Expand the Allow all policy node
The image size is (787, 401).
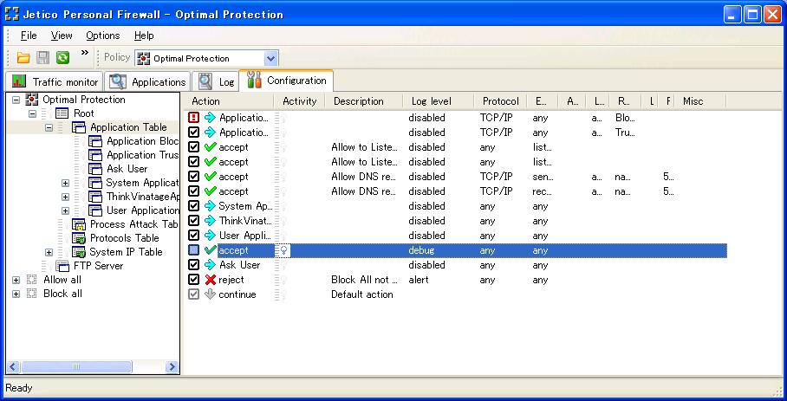16,280
